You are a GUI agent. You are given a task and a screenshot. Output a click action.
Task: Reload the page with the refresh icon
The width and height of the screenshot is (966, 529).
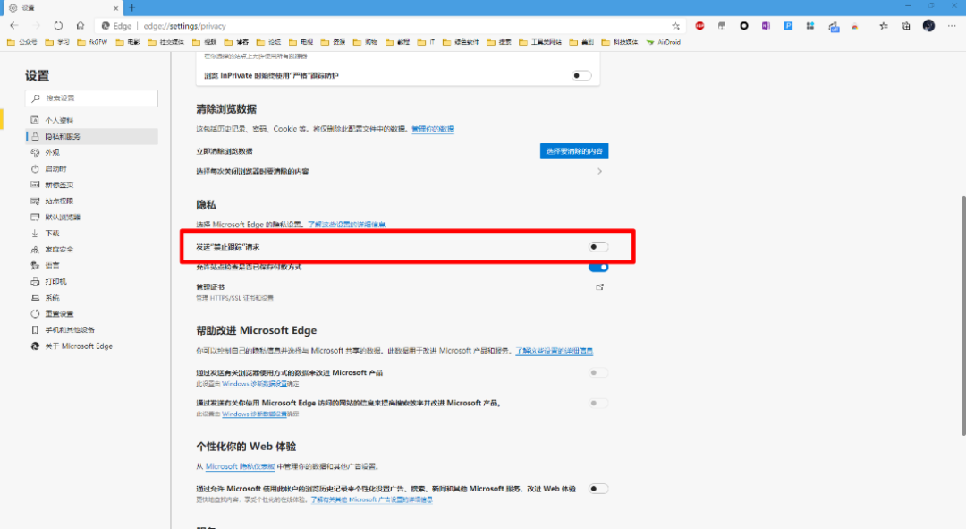pos(58,26)
